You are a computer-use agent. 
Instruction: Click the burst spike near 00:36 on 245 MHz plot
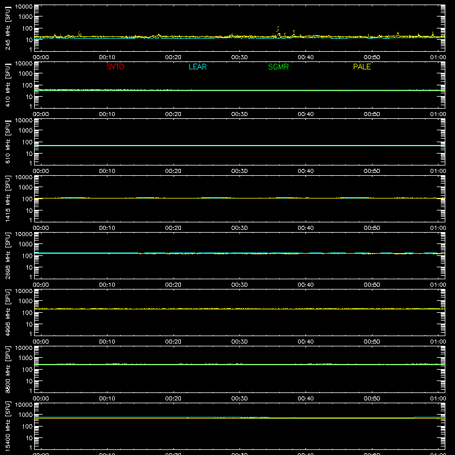coord(278,31)
